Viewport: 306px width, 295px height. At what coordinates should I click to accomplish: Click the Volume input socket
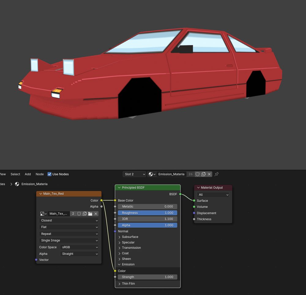(x=194, y=207)
